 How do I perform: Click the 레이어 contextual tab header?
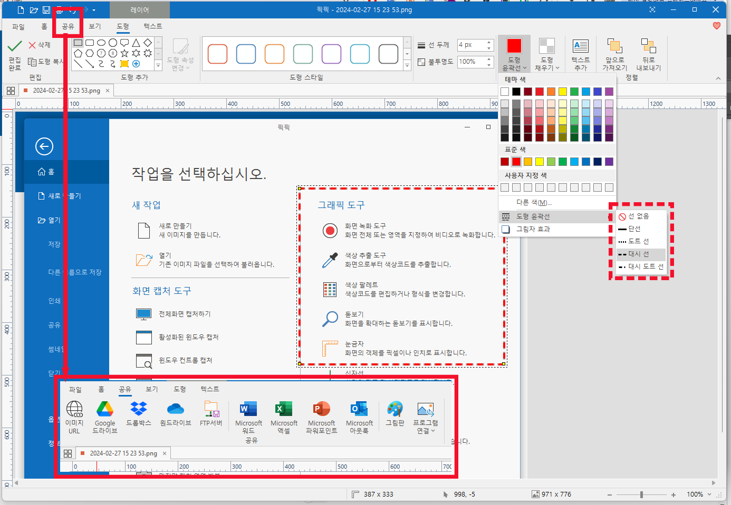pyautogui.click(x=140, y=10)
